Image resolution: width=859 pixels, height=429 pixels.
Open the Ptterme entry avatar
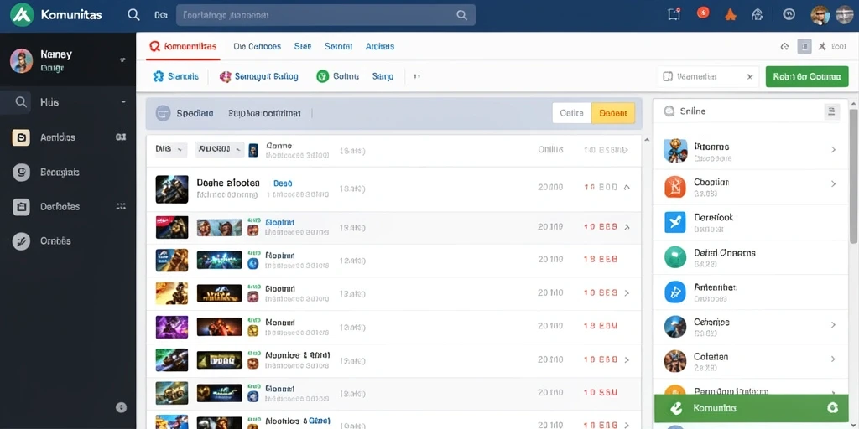[x=675, y=151]
